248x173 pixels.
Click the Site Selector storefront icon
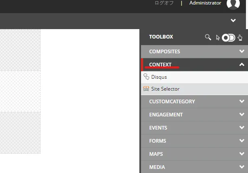(x=146, y=89)
